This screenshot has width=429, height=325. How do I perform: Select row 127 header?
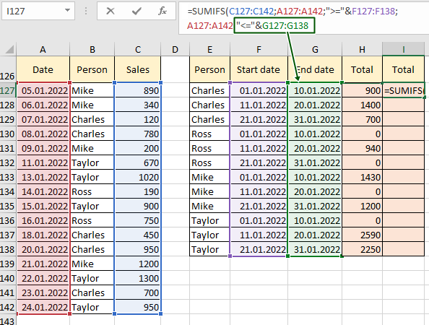8,90
